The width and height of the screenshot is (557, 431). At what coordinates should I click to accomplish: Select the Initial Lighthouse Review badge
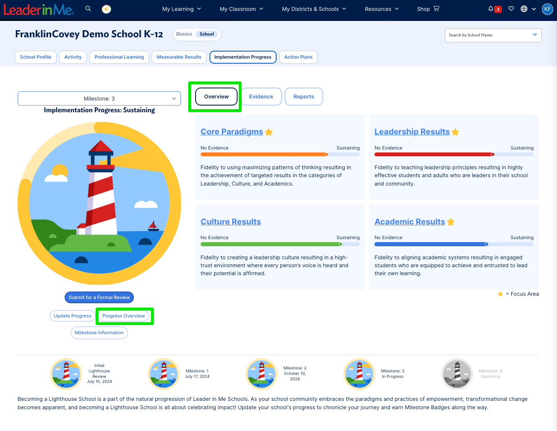pyautogui.click(x=66, y=374)
